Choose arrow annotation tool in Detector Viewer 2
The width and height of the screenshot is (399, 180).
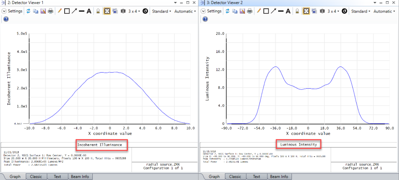point(273,11)
